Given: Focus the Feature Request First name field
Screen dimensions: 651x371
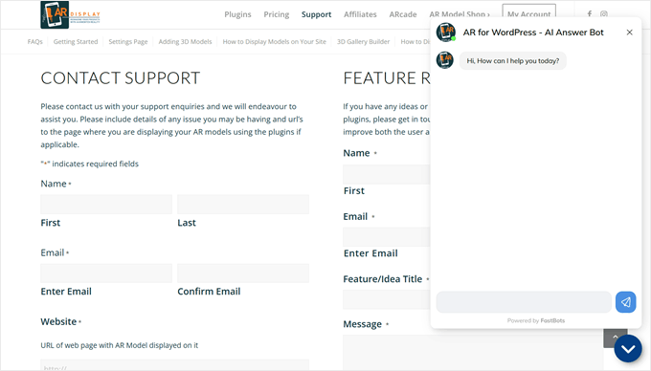Looking at the screenshot, I should [387, 175].
